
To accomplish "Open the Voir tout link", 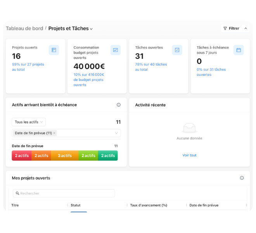I will pos(189,155).
